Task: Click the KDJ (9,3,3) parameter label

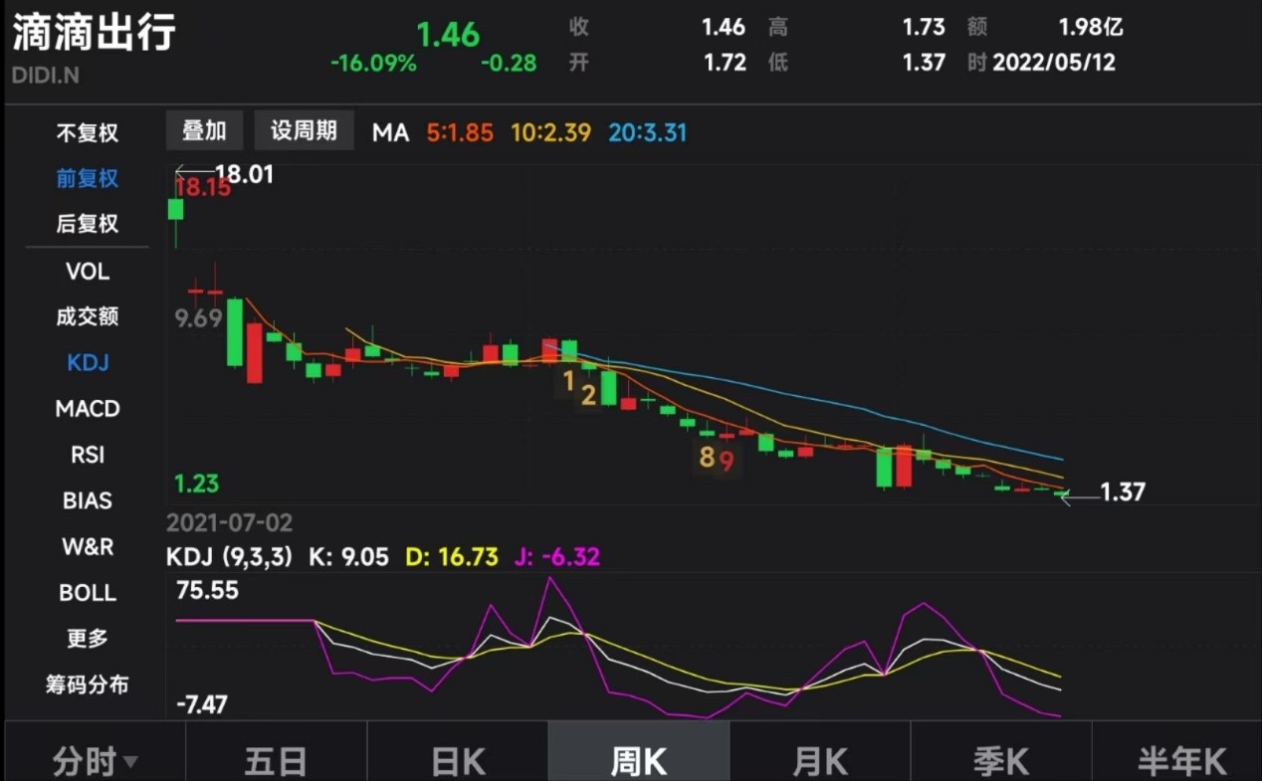Action: [x=230, y=557]
